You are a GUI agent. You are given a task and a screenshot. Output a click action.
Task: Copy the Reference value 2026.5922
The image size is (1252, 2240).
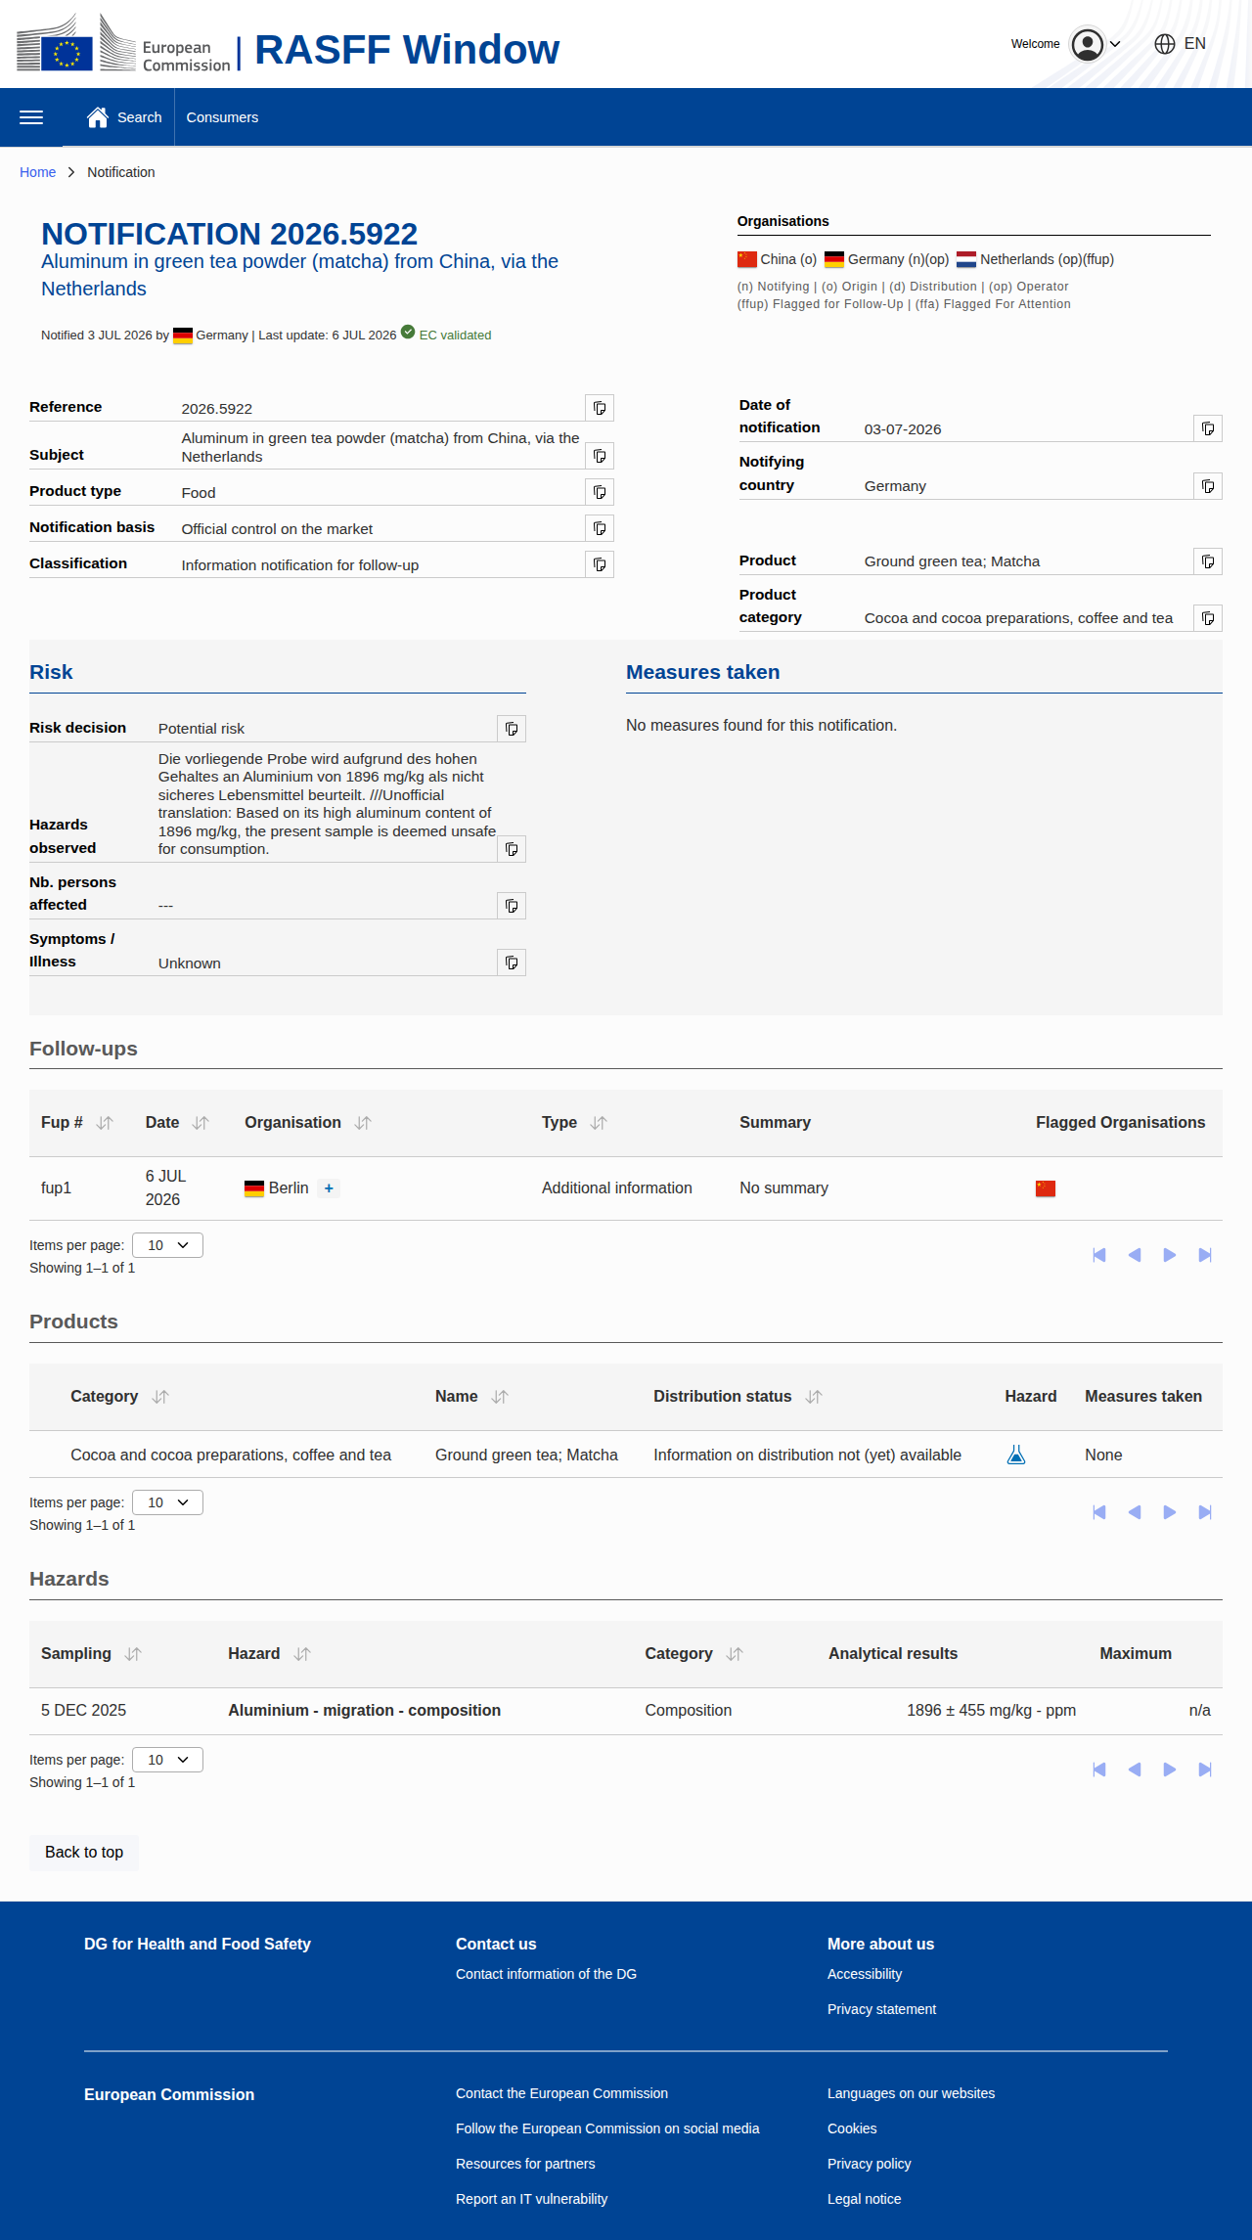tap(600, 408)
